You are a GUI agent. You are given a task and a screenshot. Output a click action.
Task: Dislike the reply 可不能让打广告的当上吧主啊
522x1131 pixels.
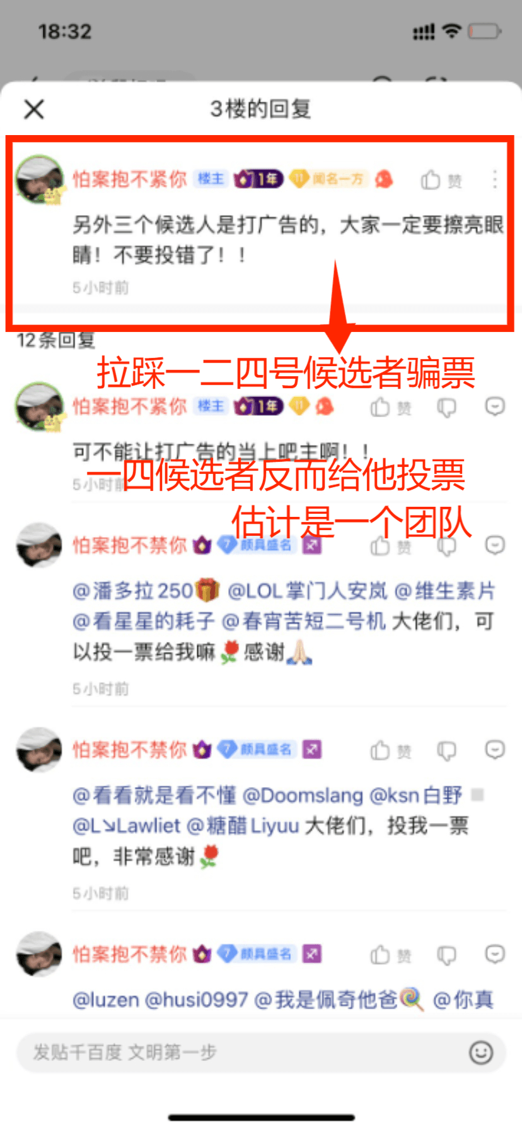pyautogui.click(x=446, y=408)
